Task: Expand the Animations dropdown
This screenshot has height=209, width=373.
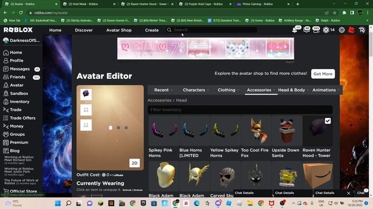Action: [x=326, y=90]
